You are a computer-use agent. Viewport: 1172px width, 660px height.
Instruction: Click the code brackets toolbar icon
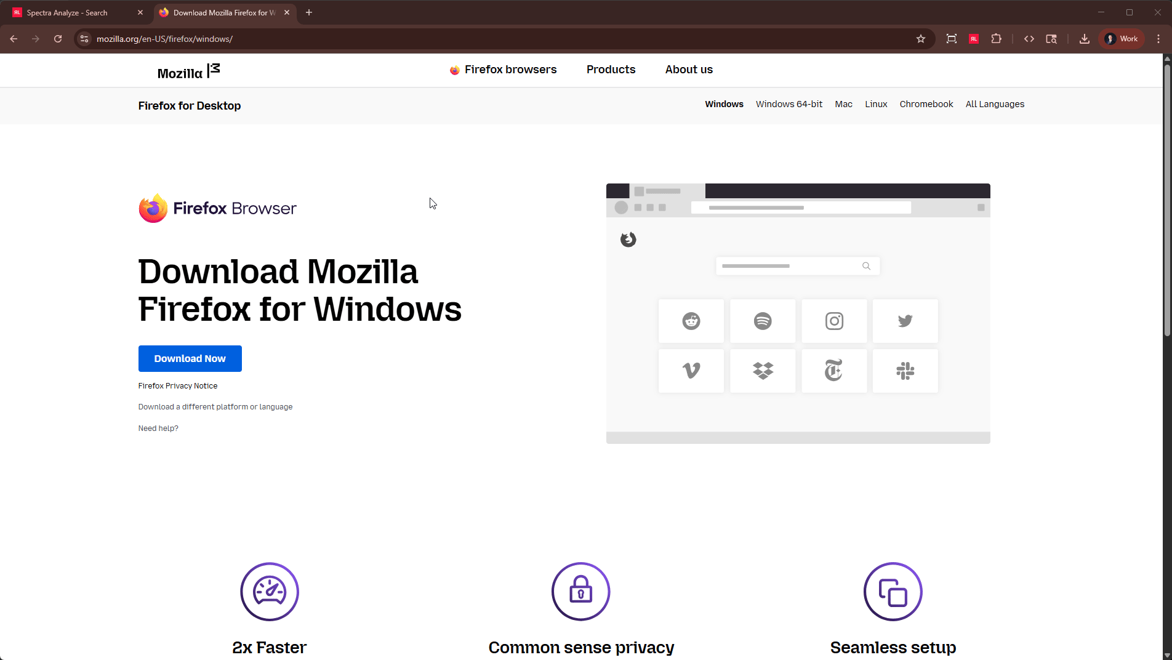[x=1029, y=39]
